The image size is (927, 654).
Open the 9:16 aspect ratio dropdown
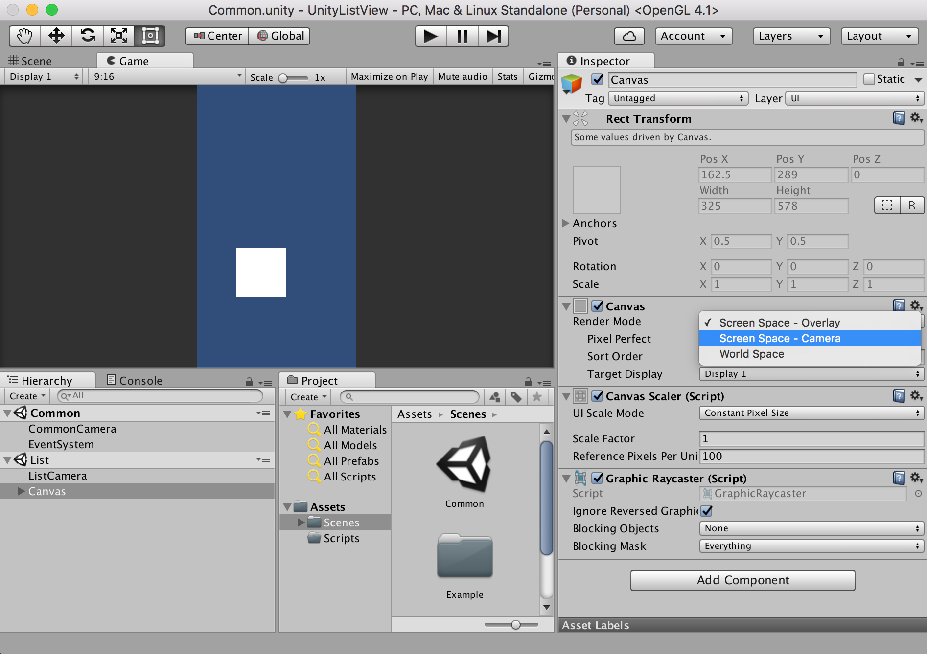tap(167, 77)
